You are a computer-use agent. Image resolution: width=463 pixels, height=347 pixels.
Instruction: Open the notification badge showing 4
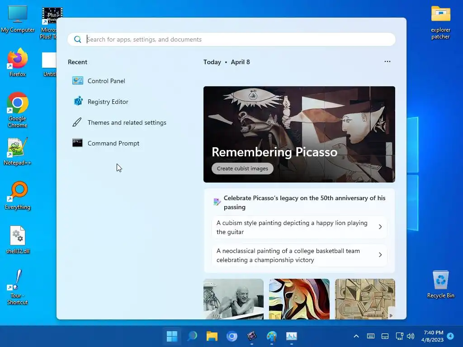[450, 336]
